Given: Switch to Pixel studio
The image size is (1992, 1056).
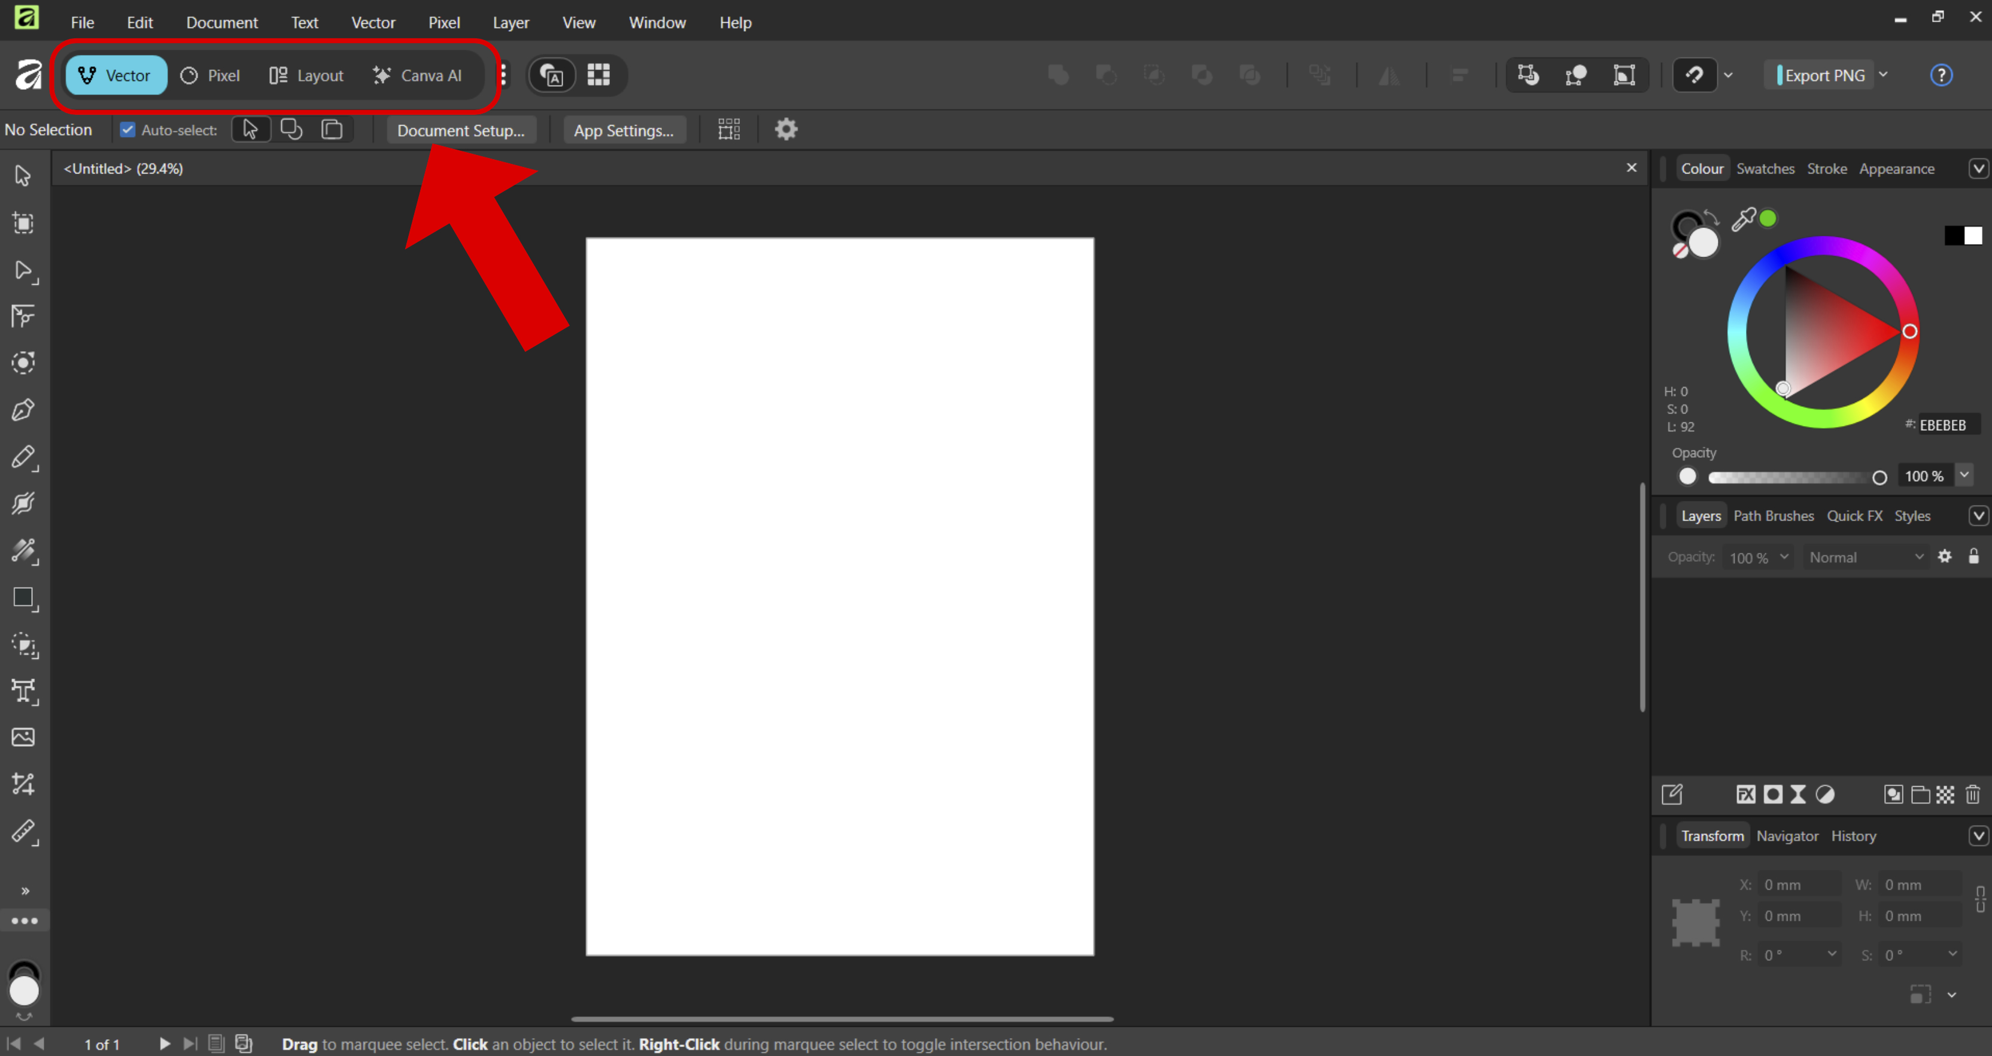Looking at the screenshot, I should pos(210,75).
